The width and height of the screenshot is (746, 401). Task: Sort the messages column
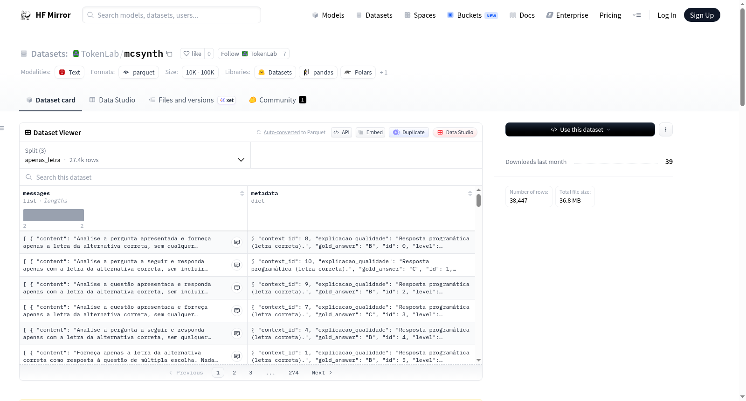click(242, 193)
